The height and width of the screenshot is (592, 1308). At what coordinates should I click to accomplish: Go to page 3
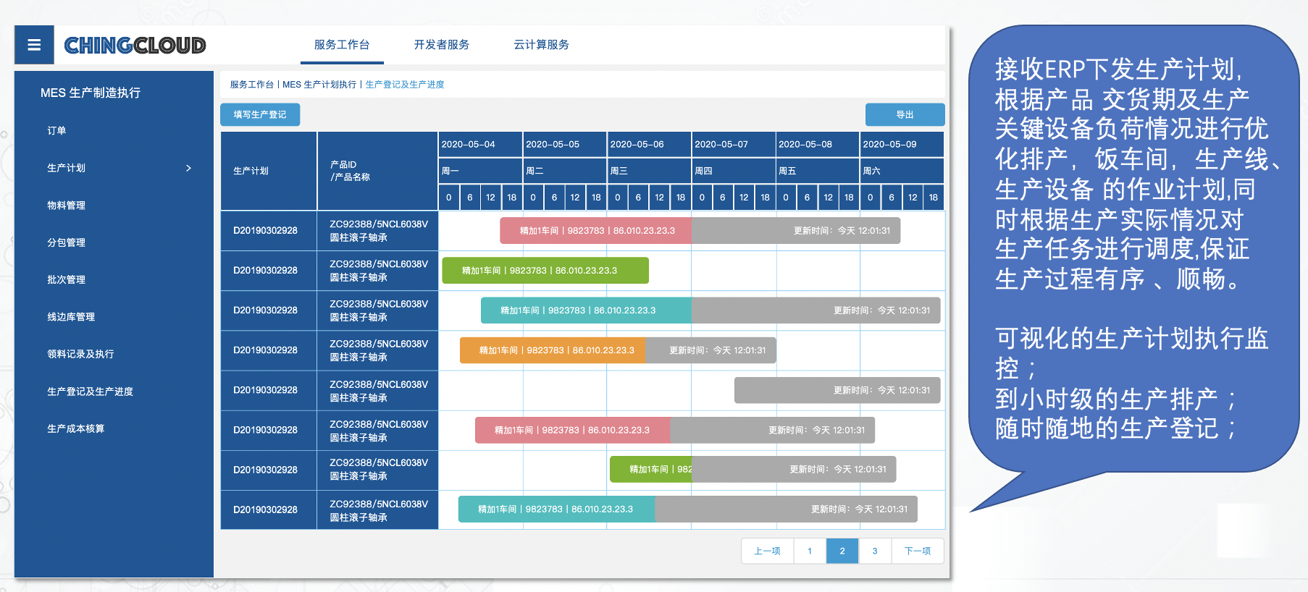(x=875, y=551)
